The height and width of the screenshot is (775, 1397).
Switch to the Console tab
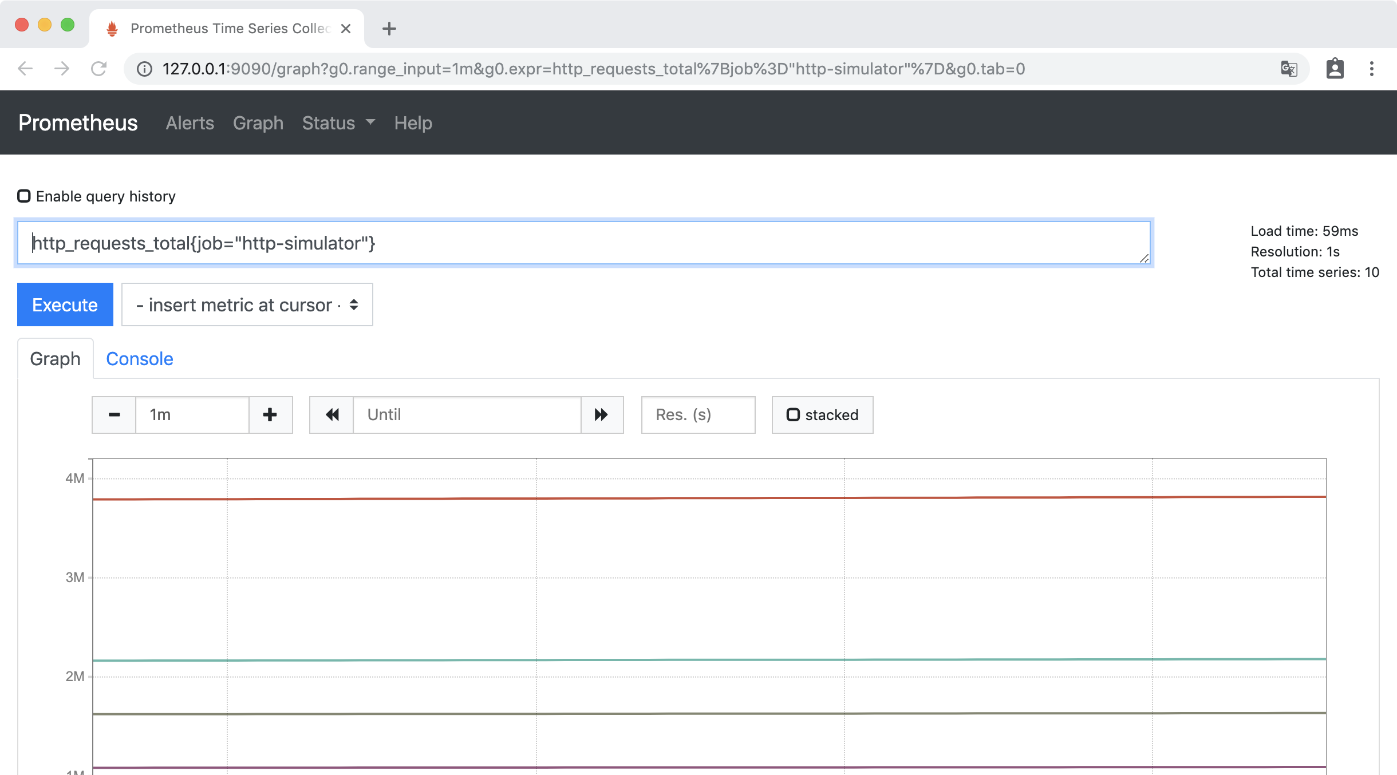pyautogui.click(x=139, y=359)
